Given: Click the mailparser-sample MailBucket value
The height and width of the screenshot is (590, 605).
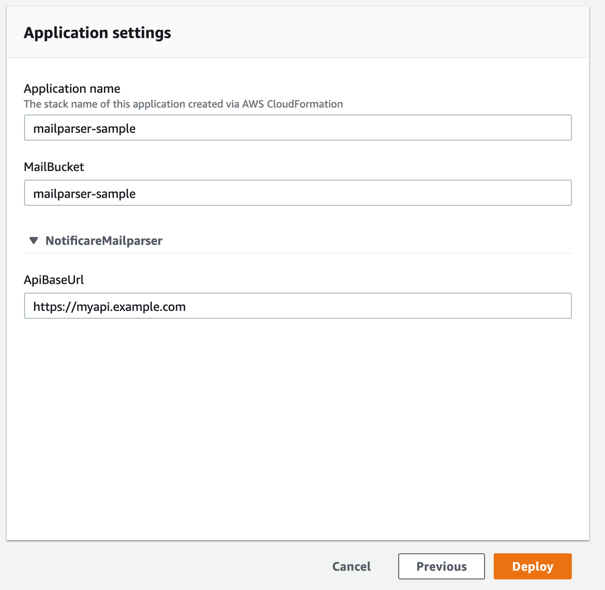Looking at the screenshot, I should (84, 193).
